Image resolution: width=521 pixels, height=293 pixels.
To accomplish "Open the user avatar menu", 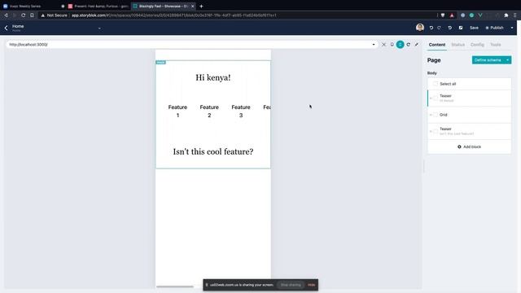I will (x=420, y=28).
